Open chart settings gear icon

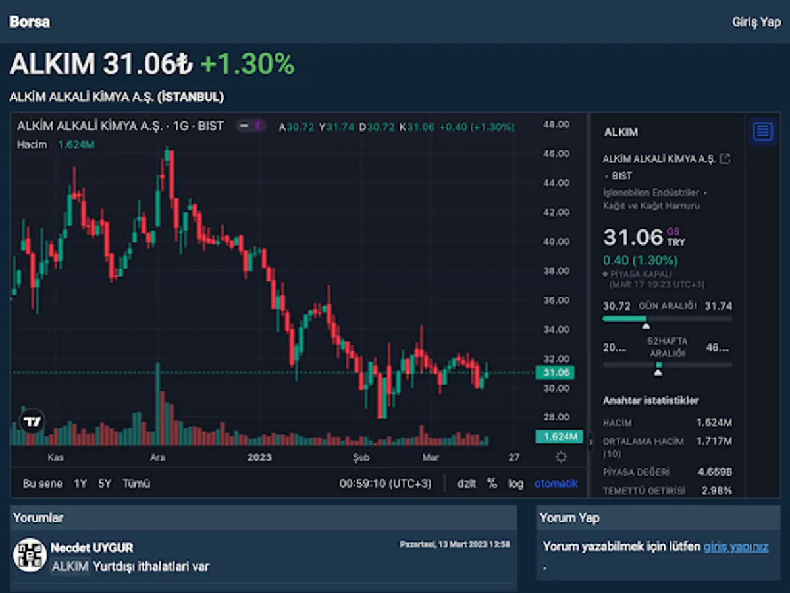click(561, 457)
